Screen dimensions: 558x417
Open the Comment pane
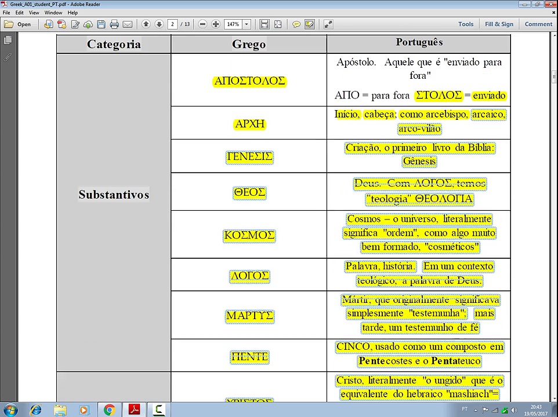click(538, 24)
